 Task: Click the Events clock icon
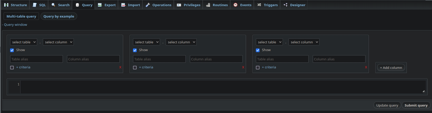(235, 5)
